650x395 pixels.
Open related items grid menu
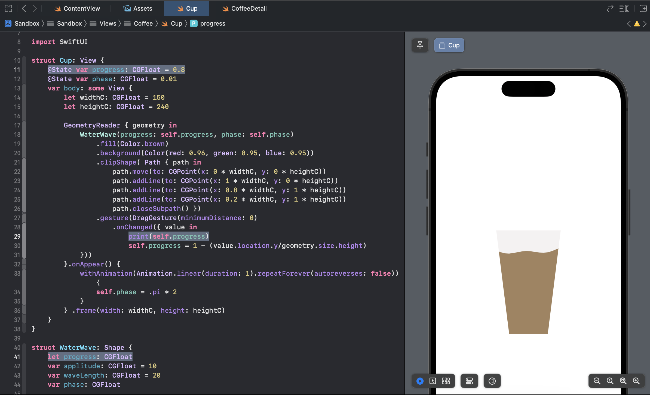point(8,8)
